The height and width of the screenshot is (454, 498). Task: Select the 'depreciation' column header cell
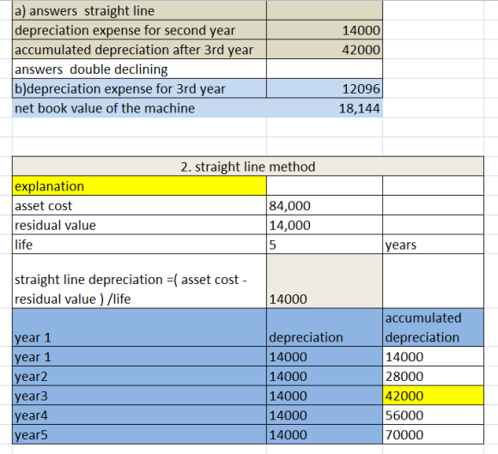coord(325,327)
